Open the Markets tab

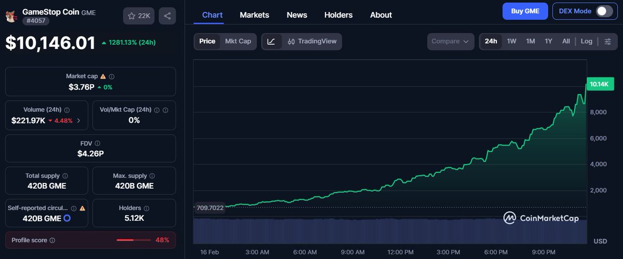tap(254, 15)
